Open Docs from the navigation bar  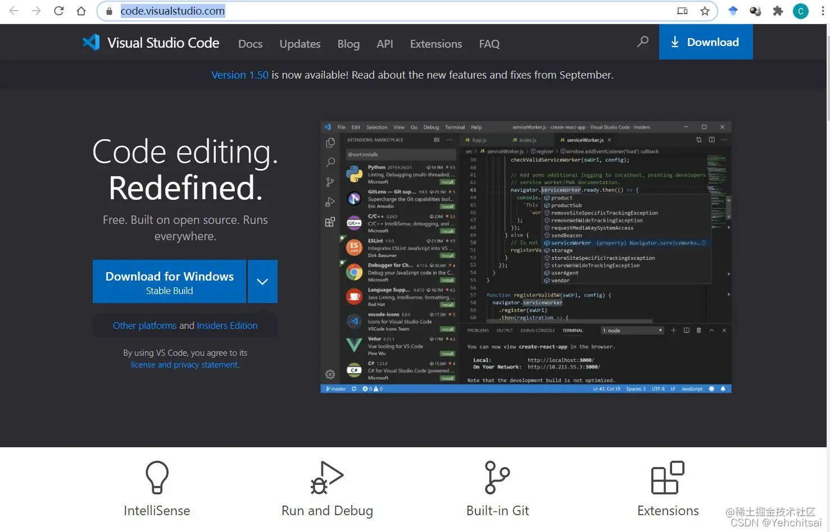250,44
